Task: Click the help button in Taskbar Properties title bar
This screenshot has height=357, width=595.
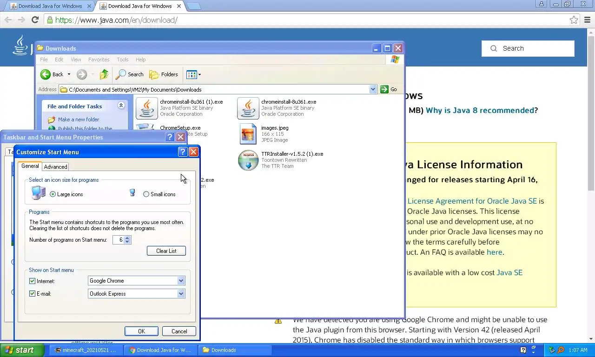Action: coord(170,137)
